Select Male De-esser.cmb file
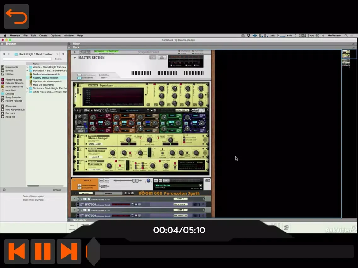The image size is (358, 268). point(43,85)
